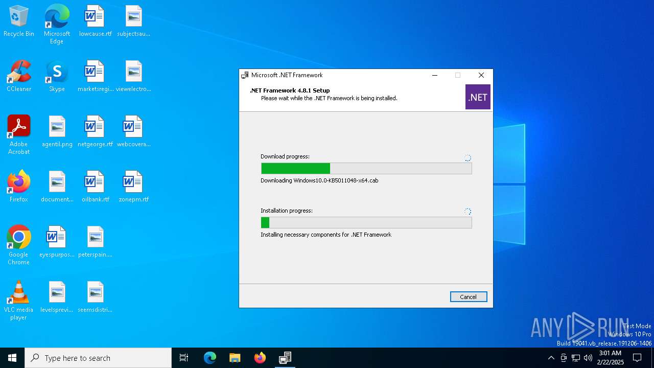
Task: Select the eyespurpos... document icon
Action: click(x=57, y=242)
